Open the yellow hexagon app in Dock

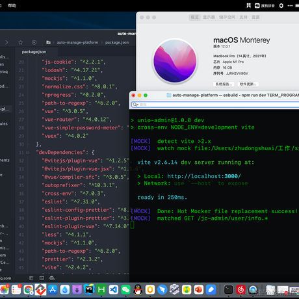click(x=150, y=290)
